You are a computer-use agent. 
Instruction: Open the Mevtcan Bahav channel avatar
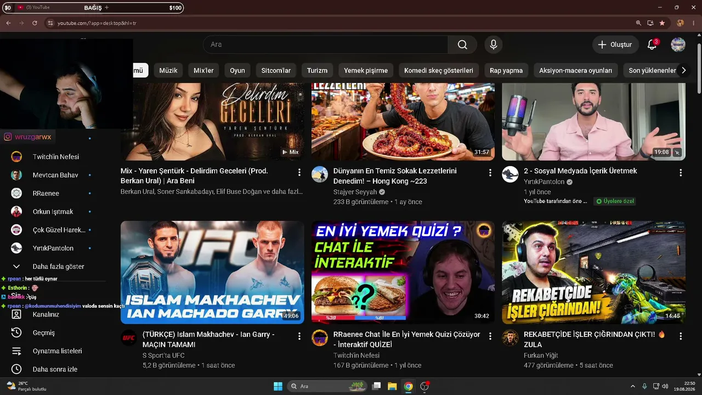coord(16,175)
